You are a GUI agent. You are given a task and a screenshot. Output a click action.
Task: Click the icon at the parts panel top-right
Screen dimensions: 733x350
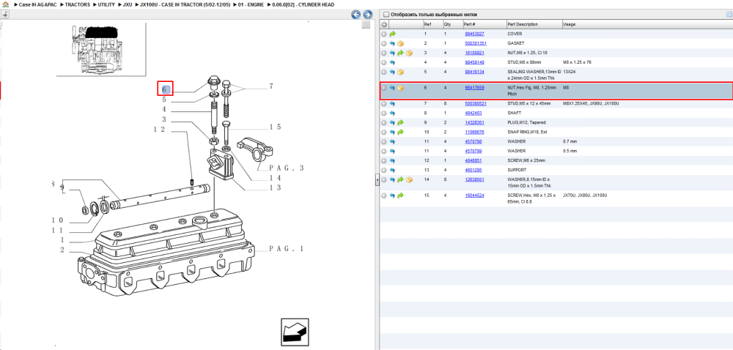pyautogui.click(x=729, y=15)
